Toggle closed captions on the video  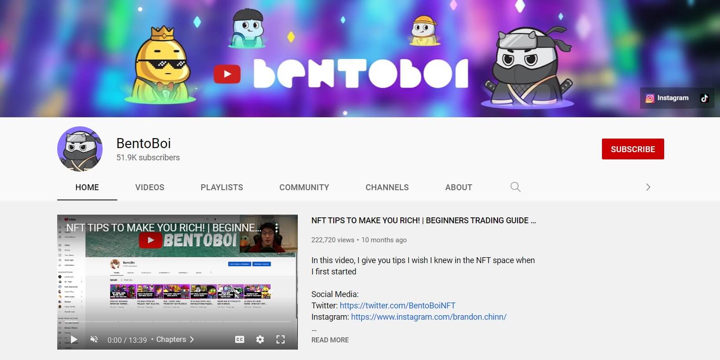tap(240, 339)
